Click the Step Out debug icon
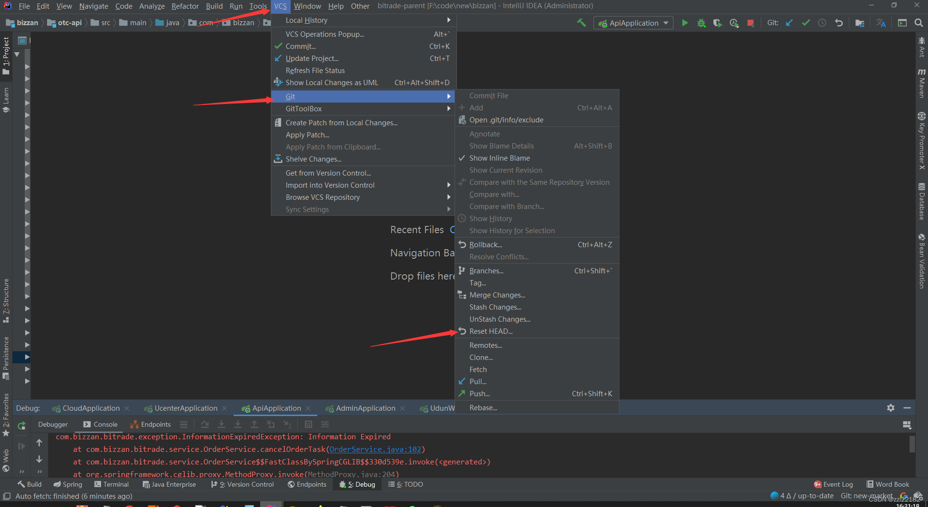This screenshot has height=507, width=928. click(x=254, y=424)
